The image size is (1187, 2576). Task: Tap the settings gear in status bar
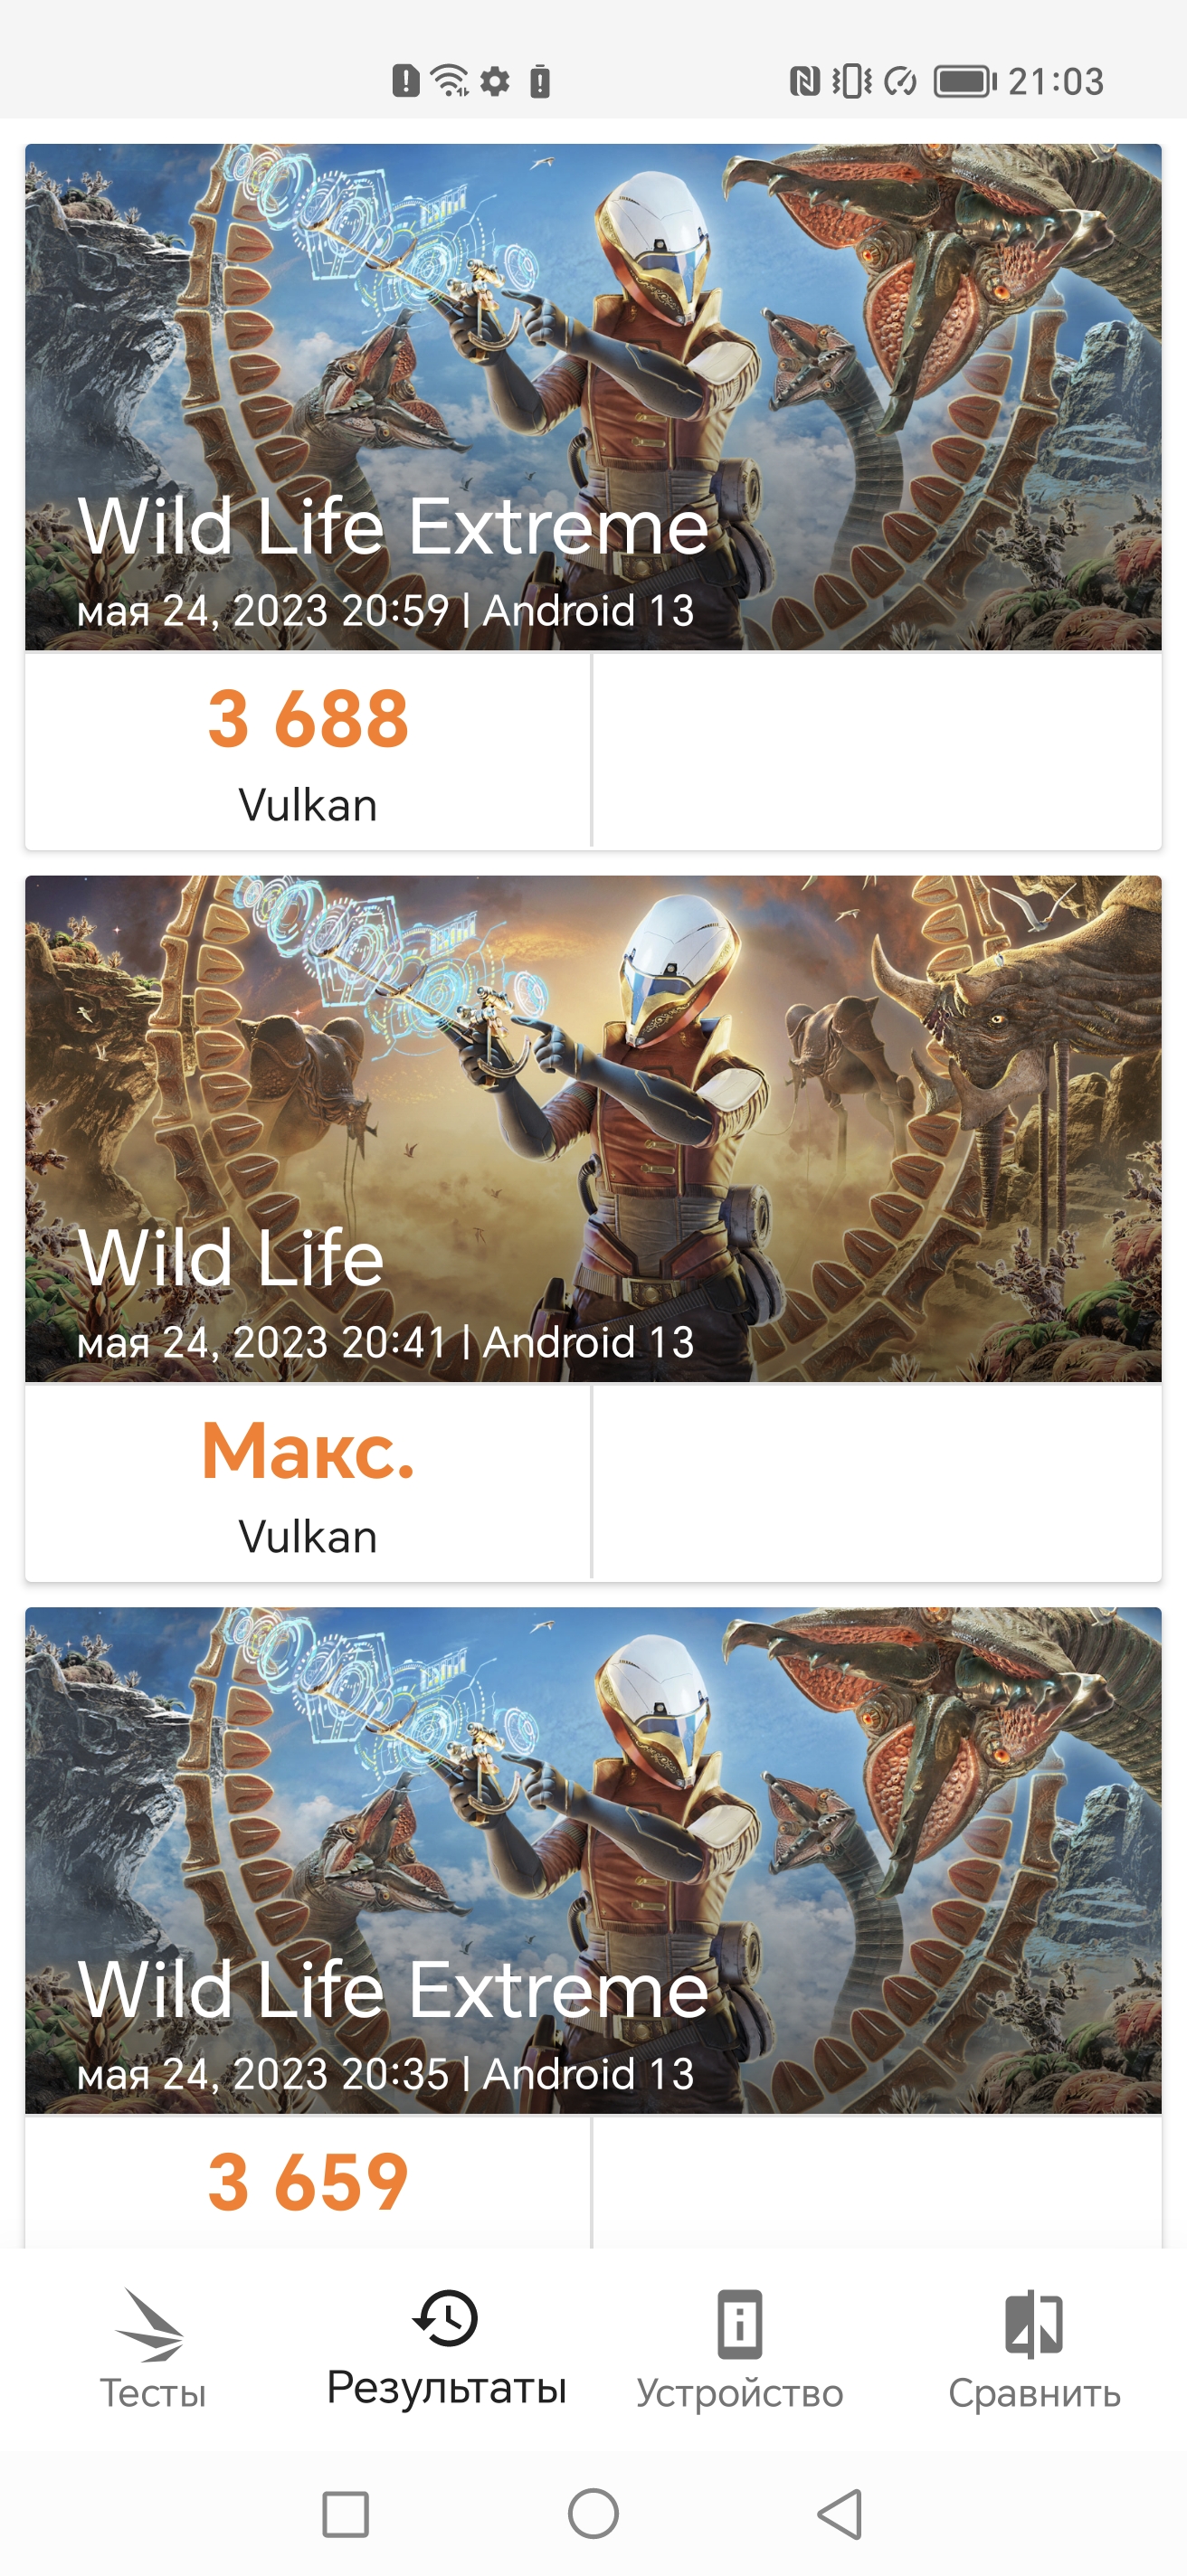pos(495,81)
